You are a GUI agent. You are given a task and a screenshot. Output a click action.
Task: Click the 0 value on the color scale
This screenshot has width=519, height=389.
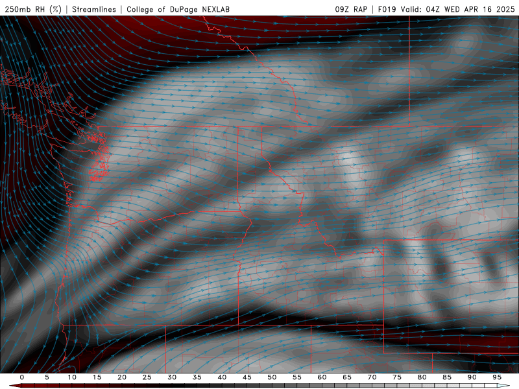click(22, 377)
